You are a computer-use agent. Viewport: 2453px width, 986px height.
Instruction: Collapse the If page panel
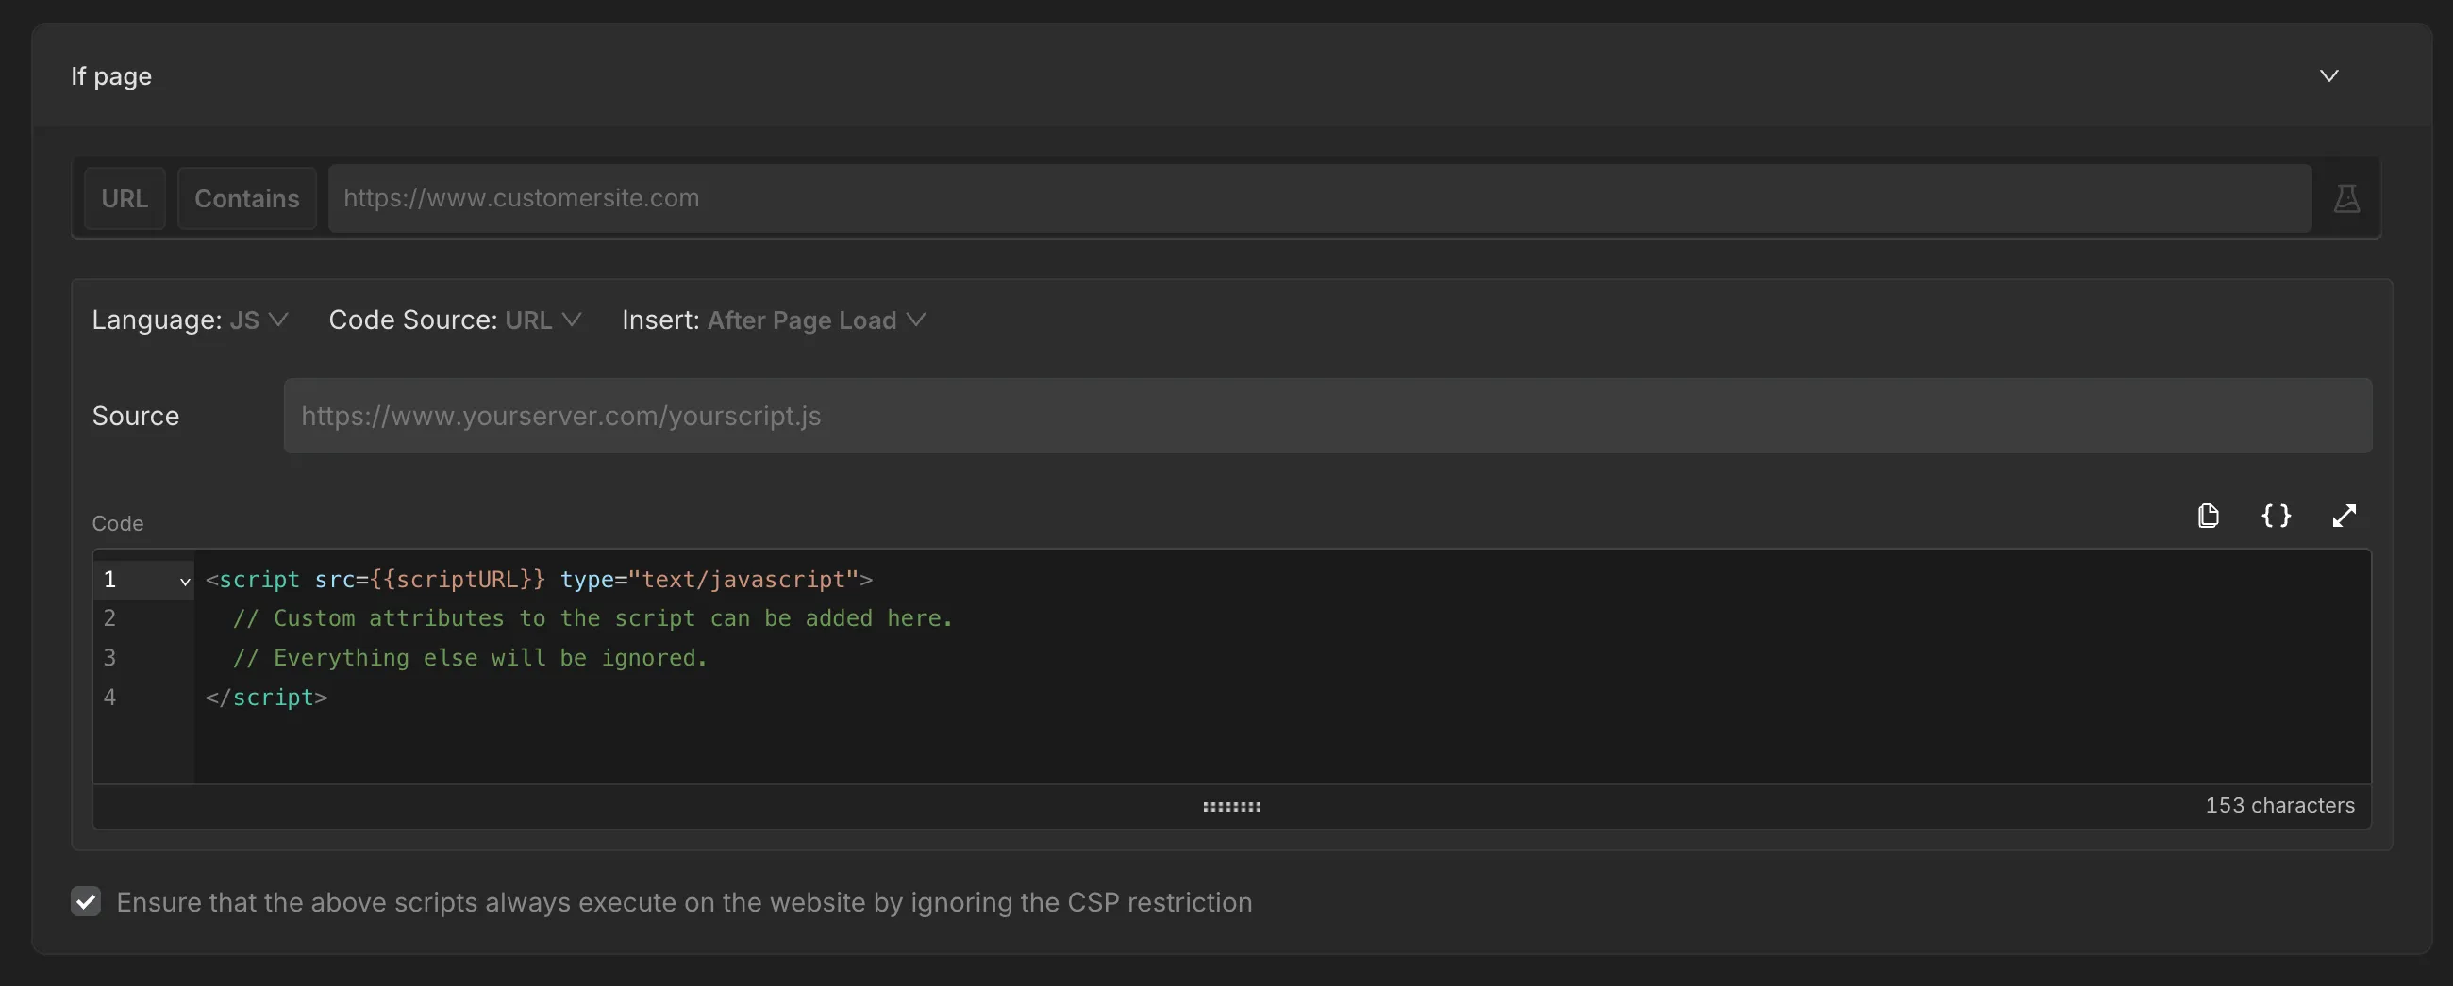click(x=2329, y=75)
